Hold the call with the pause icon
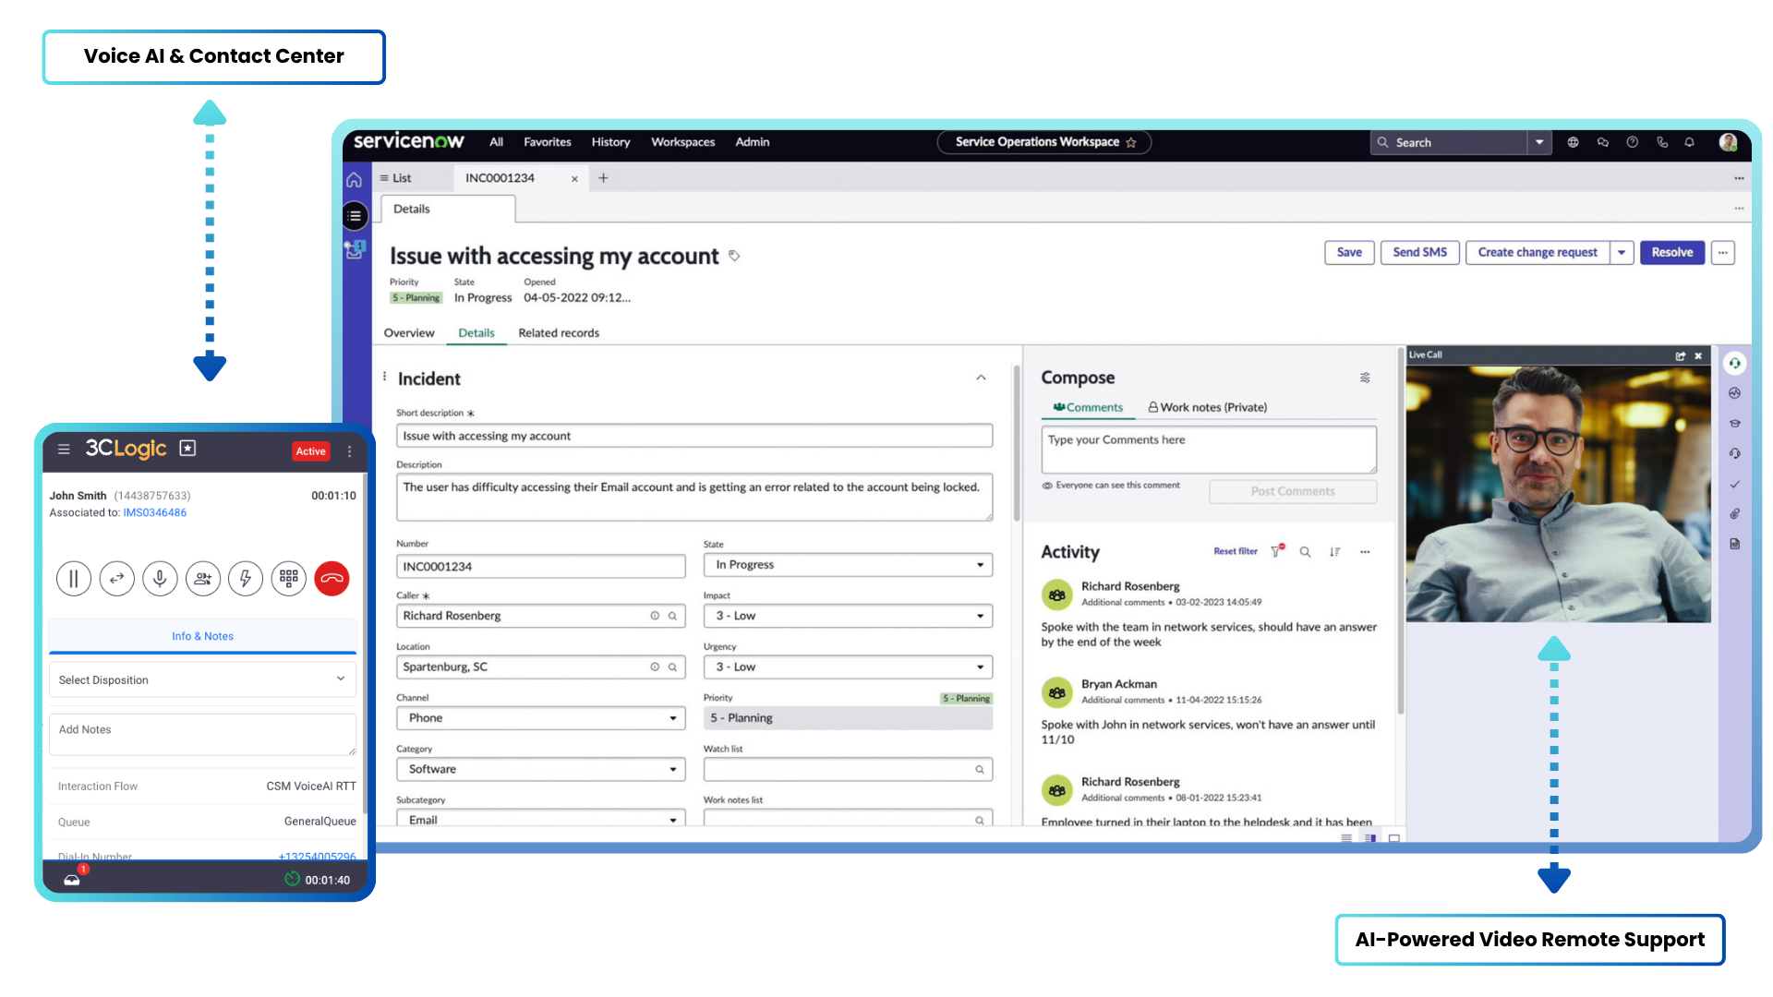The image size is (1773, 997). (74, 579)
